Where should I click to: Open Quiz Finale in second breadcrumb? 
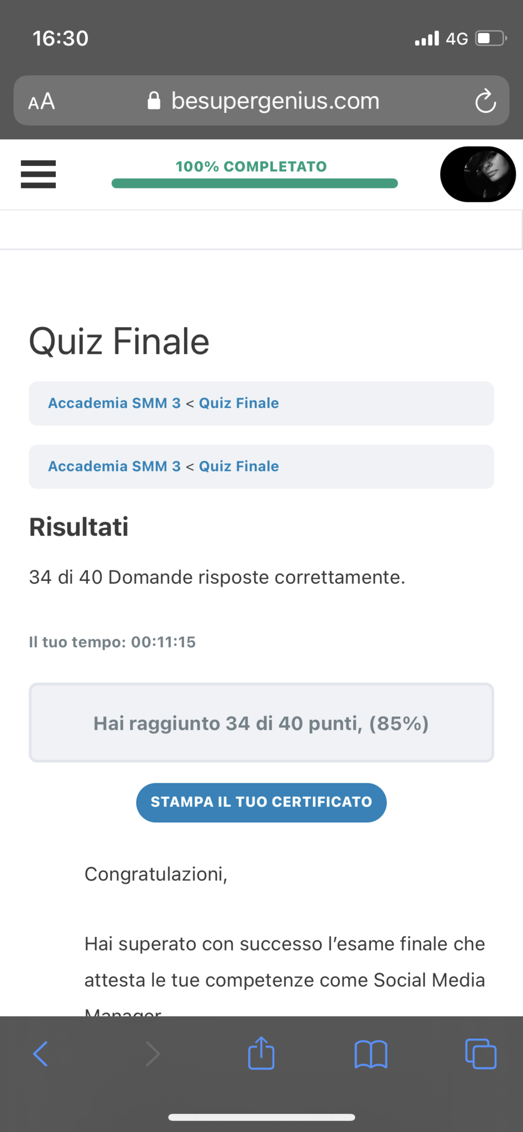[239, 467]
